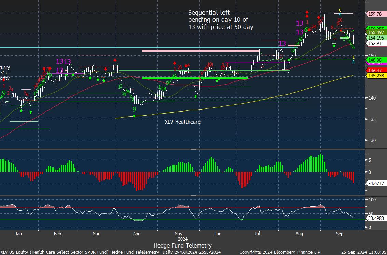Click the green up arrow in early September
This screenshot has height=255, width=387.
(334, 45)
